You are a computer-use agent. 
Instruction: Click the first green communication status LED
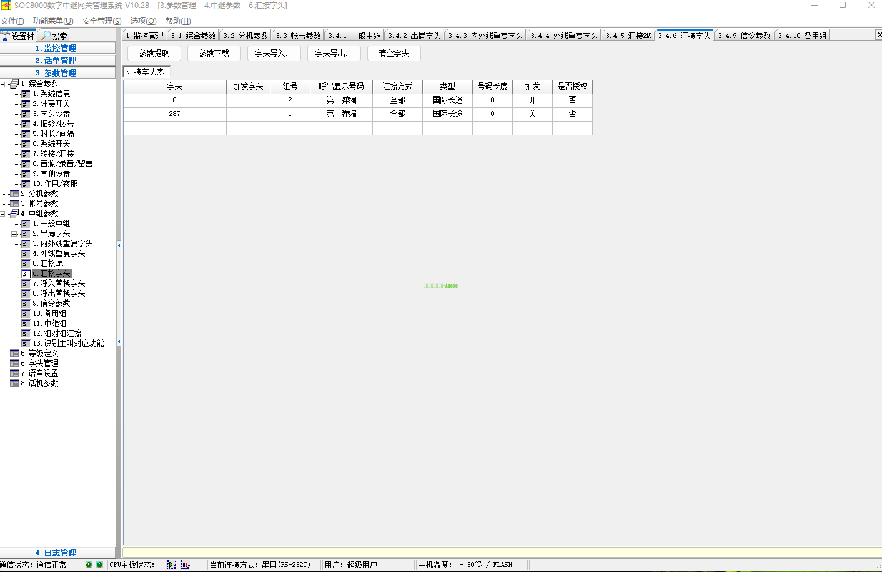[x=89, y=565]
